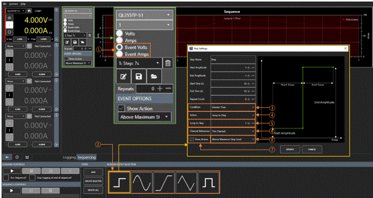
Task: Click the ADD step button
Action: [x=93, y=172]
